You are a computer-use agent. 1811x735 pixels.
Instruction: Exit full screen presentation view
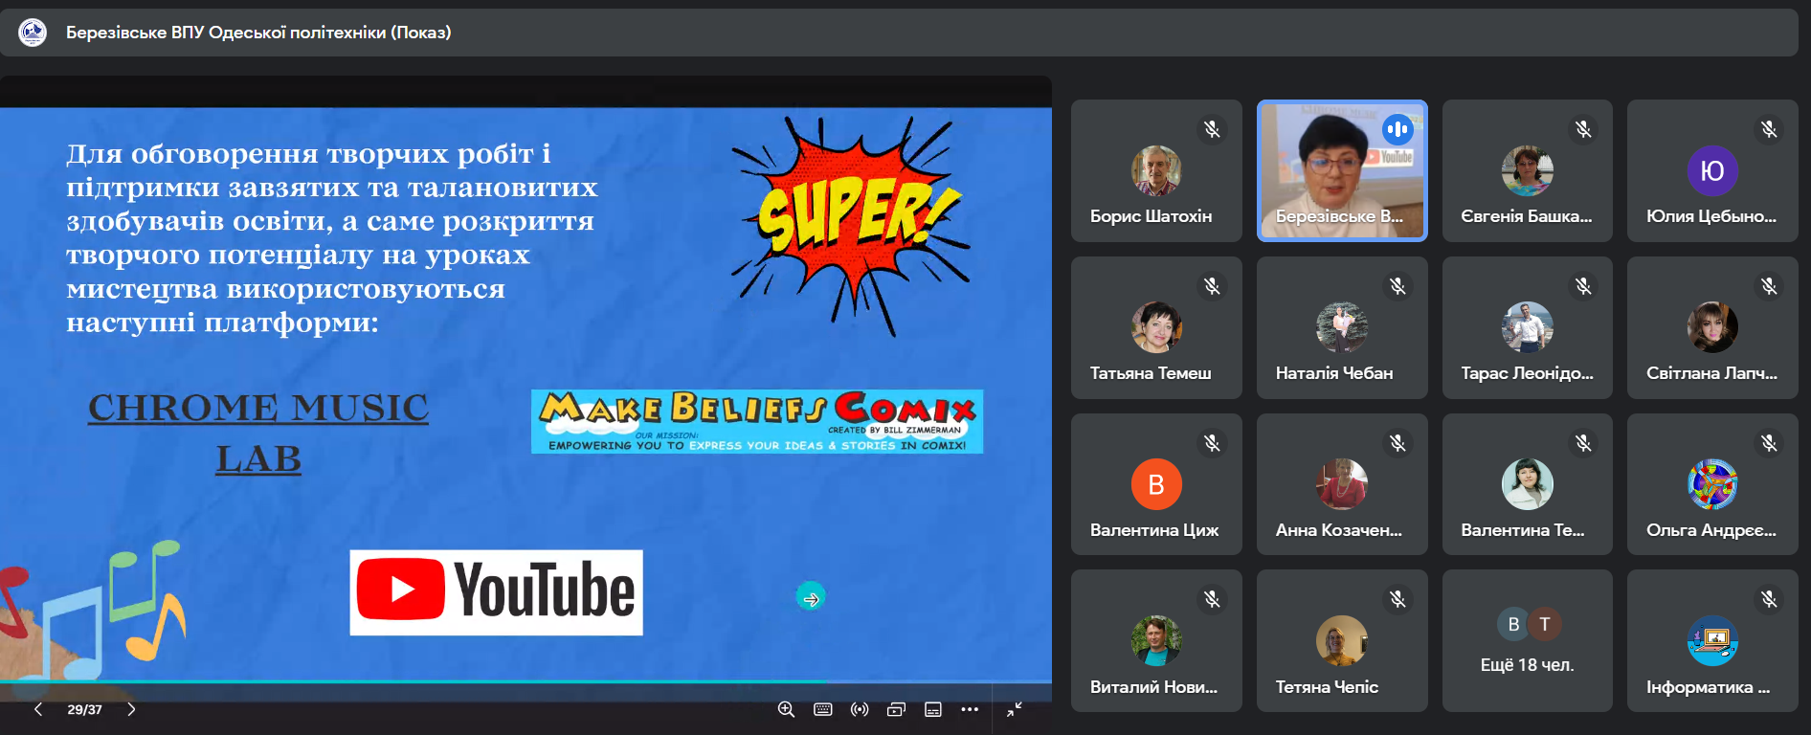tap(1015, 709)
